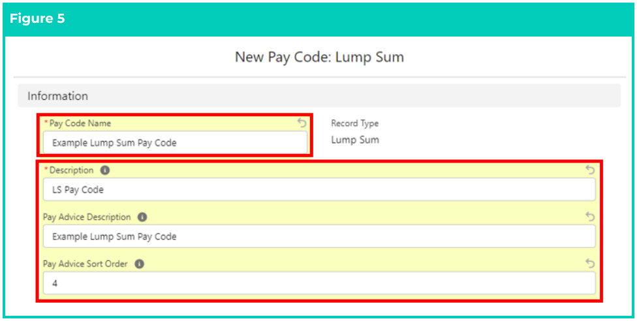Click into the Pay Code Name input
Image resolution: width=637 pixels, height=321 pixels.
(175, 143)
